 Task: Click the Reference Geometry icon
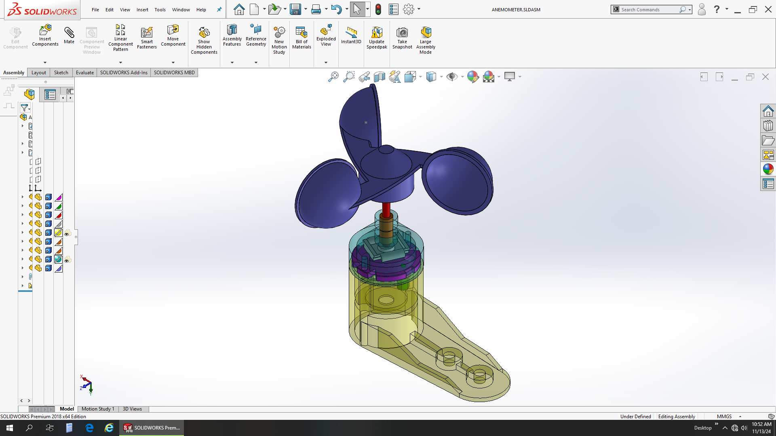point(256,36)
